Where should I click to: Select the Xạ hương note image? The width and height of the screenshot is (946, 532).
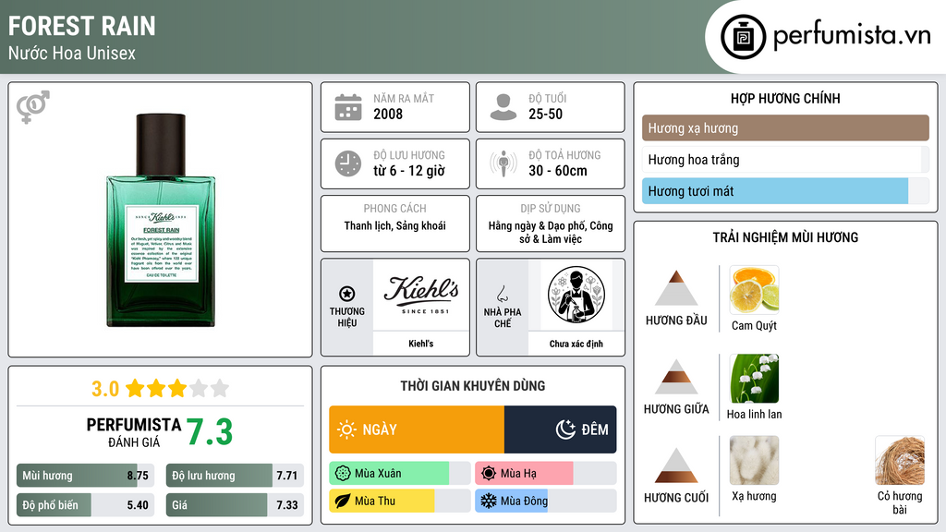[x=754, y=461]
